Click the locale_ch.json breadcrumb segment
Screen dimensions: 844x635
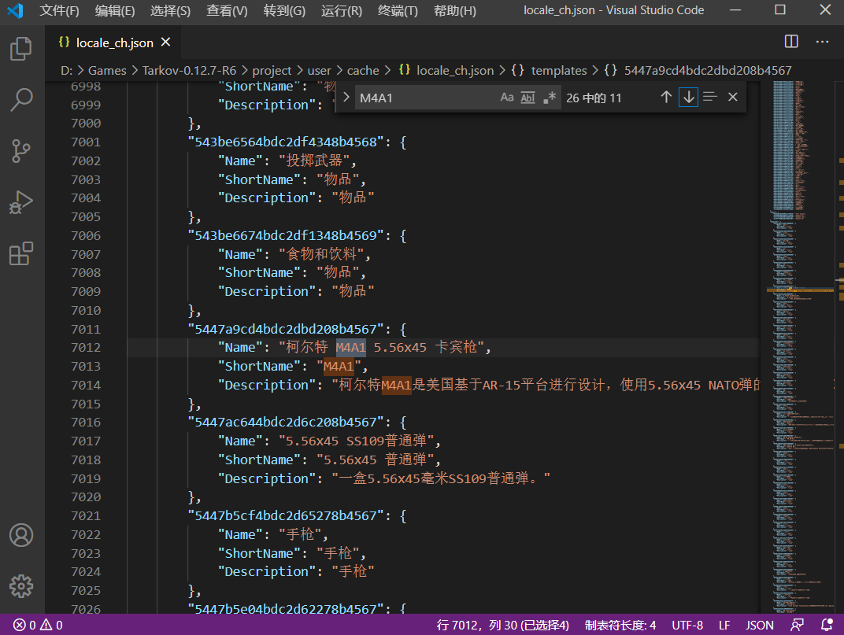click(446, 71)
